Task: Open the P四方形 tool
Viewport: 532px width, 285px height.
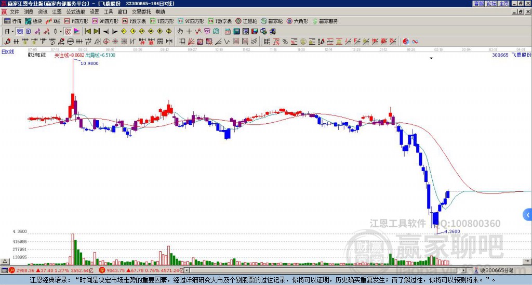Action: point(77,21)
